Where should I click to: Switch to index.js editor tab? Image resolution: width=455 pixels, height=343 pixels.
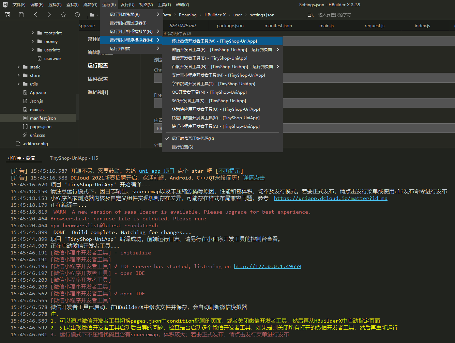pos(422,26)
